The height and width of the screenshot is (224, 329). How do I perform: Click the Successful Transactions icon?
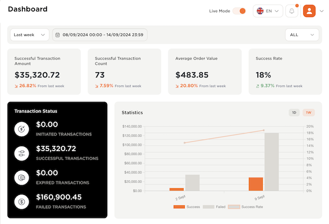click(x=21, y=153)
